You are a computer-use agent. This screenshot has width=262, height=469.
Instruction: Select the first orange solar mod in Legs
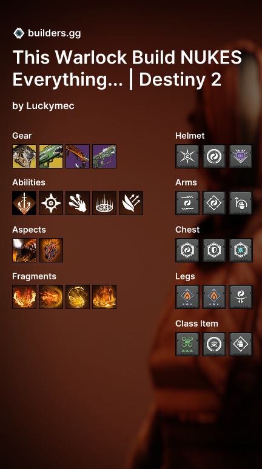(x=187, y=297)
